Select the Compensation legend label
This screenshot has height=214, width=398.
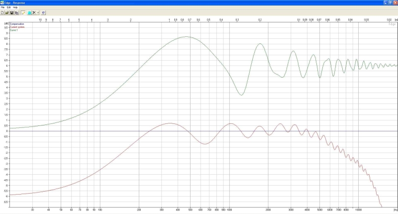click(17, 23)
